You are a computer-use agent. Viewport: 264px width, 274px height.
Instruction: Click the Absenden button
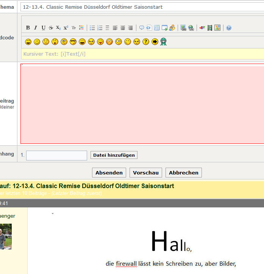pyautogui.click(x=109, y=173)
